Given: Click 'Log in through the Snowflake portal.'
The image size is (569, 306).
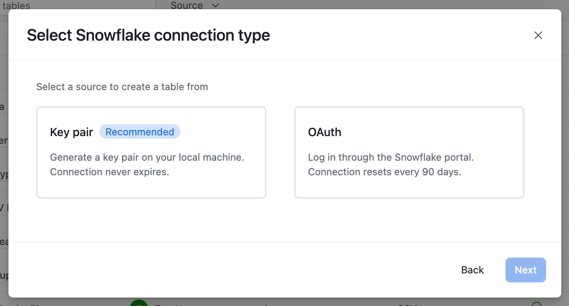Looking at the screenshot, I should coord(391,158).
